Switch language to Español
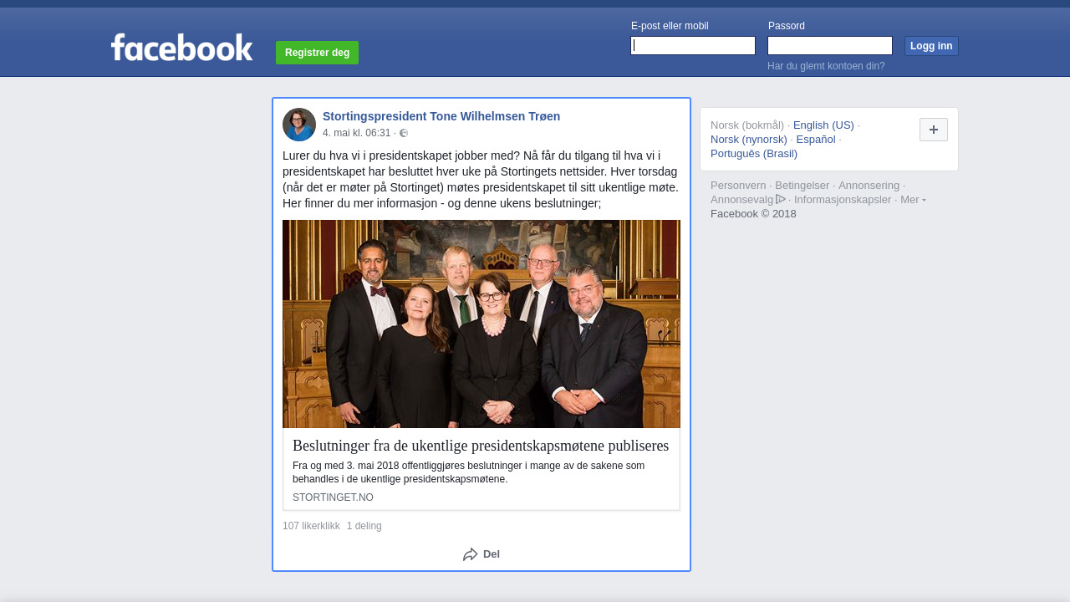This screenshot has width=1070, height=602. pyautogui.click(x=816, y=140)
